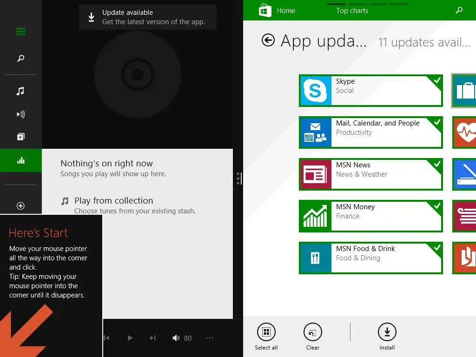The height and width of the screenshot is (357, 476).
Task: Select the blue scanner app tile
Action: coord(464,174)
